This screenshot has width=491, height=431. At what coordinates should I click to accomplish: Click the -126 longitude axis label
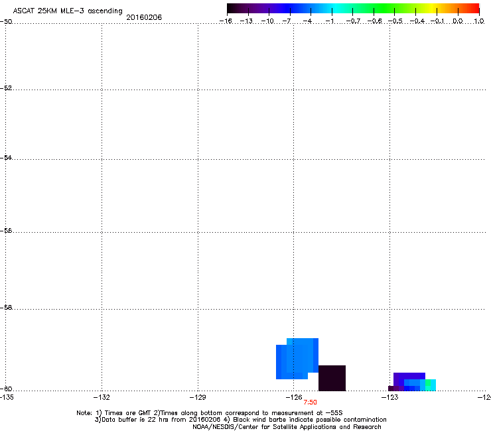tap(294, 397)
